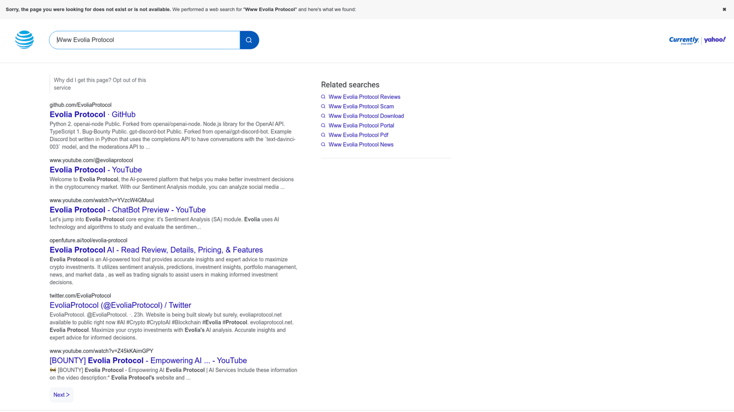Open the EvoliaProtocol Twitter result
The width and height of the screenshot is (734, 412).
(x=120, y=305)
